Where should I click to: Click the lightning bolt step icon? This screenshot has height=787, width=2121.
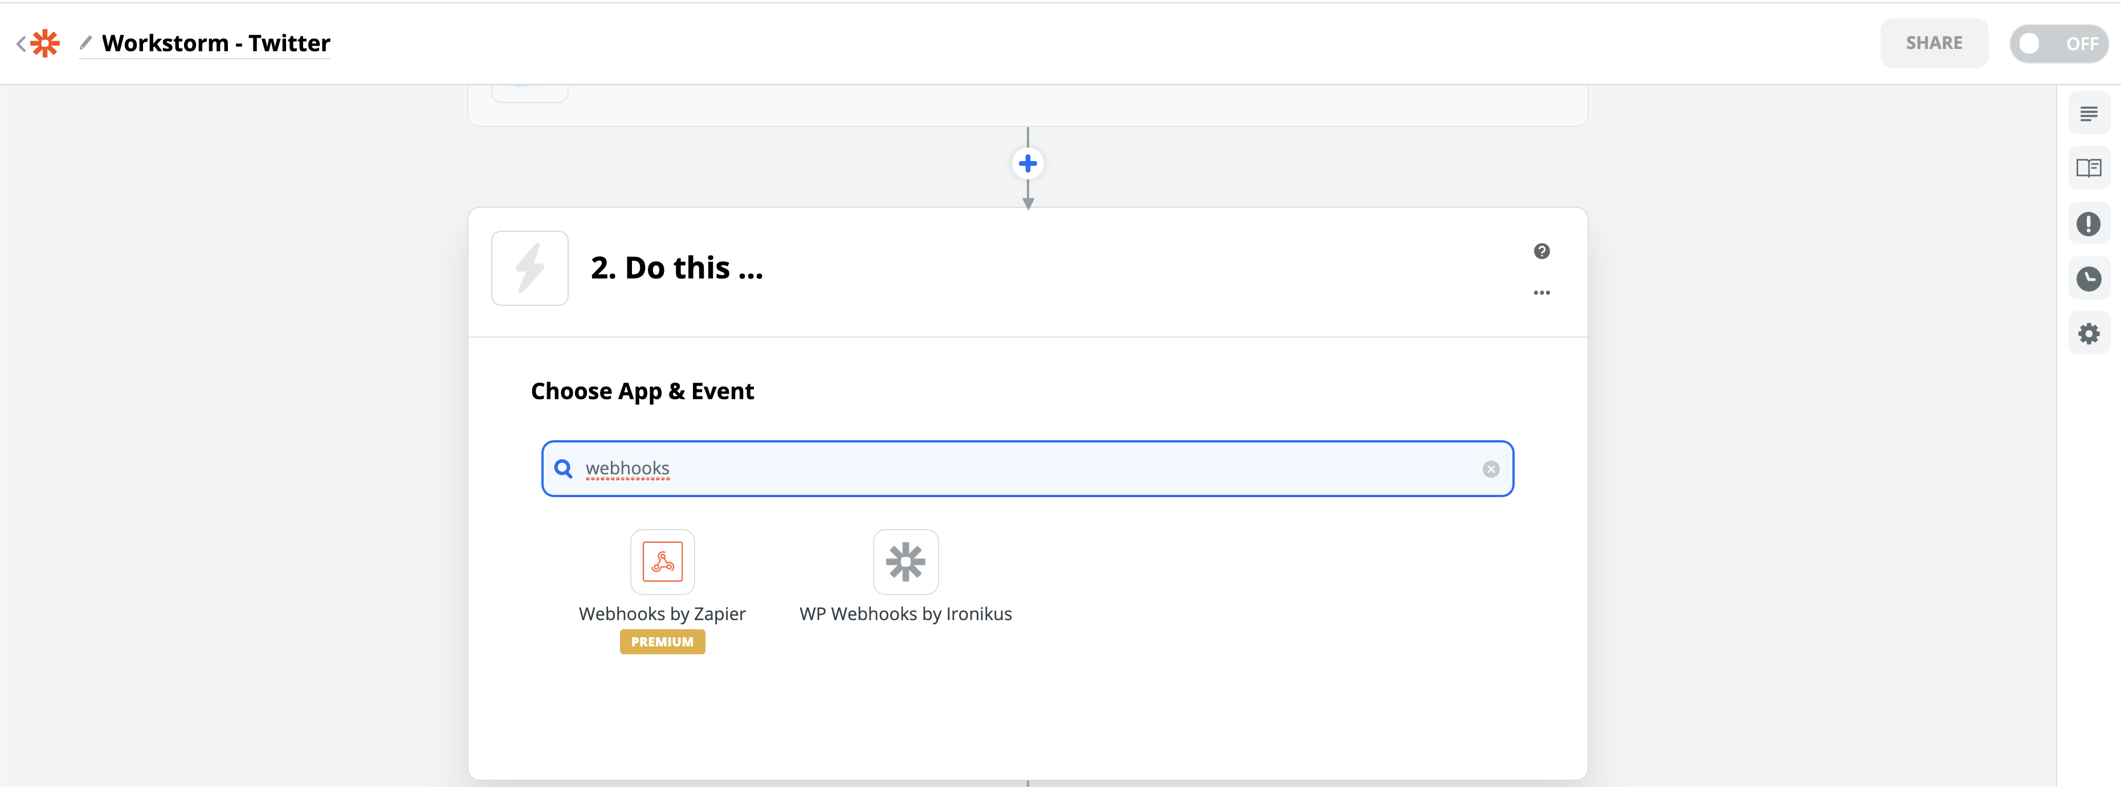tap(529, 268)
